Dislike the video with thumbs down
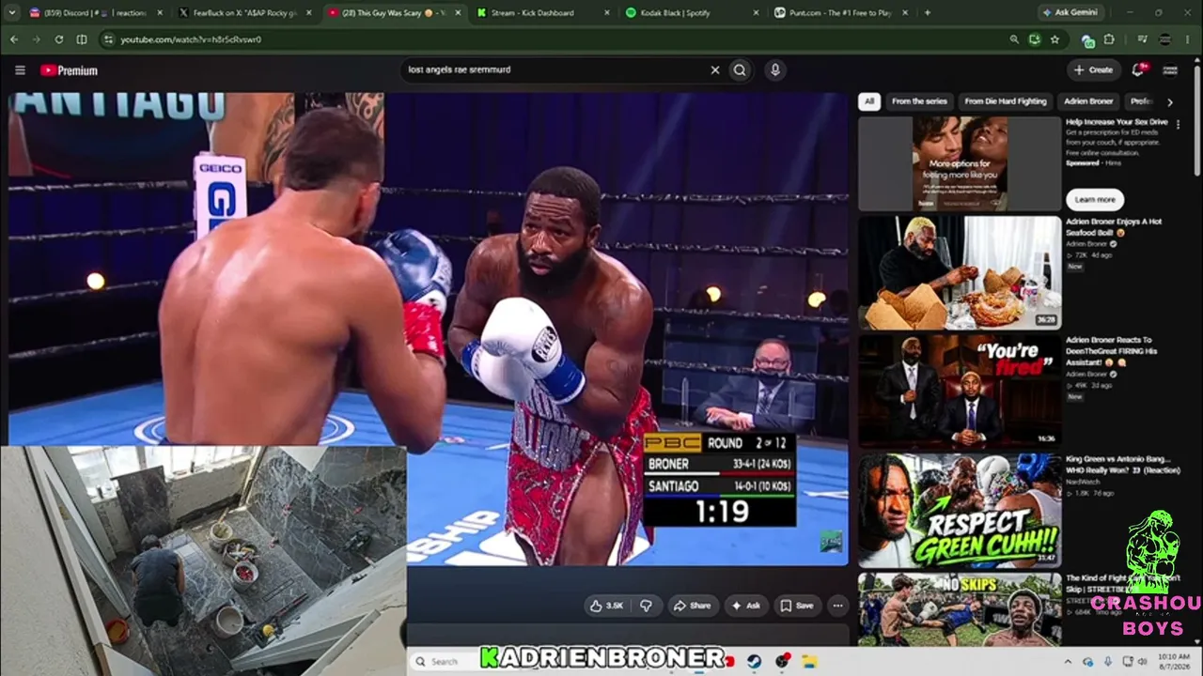 646,606
